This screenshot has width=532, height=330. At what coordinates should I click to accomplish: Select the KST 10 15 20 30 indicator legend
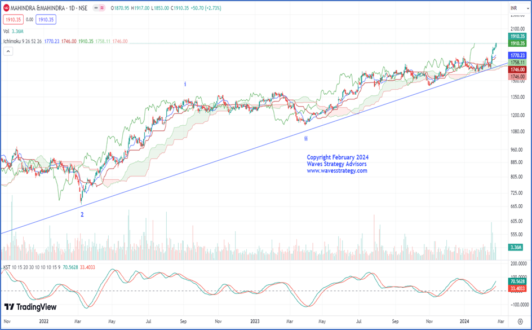(32, 267)
